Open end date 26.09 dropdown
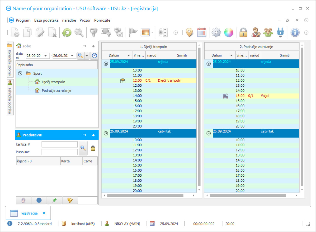The image size is (316, 232). point(73,56)
